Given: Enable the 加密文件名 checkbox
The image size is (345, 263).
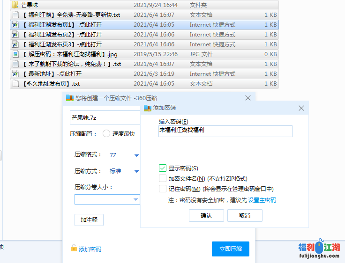Looking at the screenshot, I should [163, 178].
